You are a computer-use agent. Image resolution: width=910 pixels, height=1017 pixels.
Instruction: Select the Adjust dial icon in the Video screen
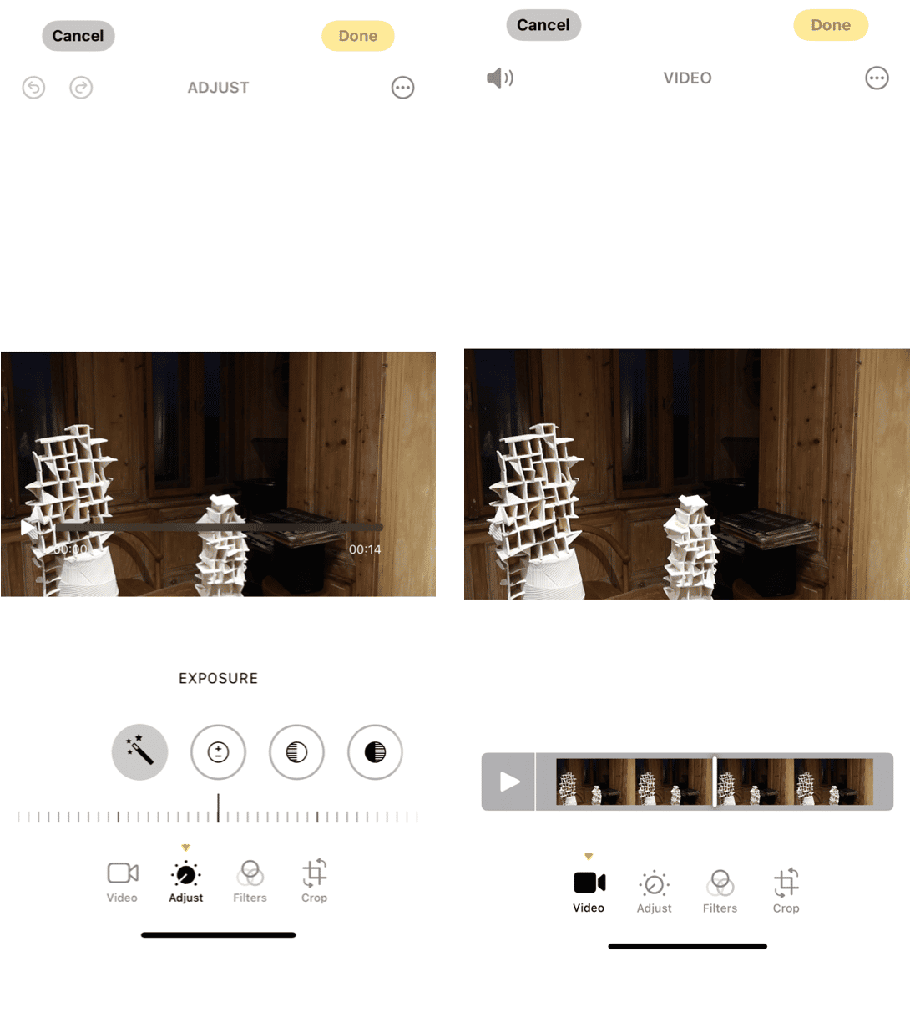[654, 892]
